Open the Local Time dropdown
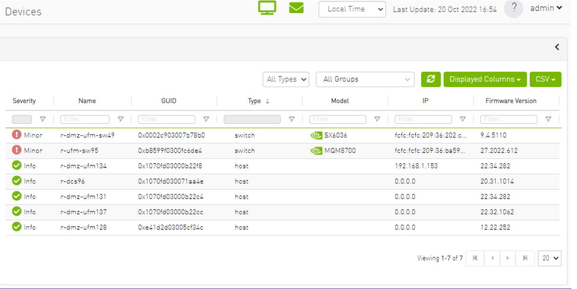Viewport: 577px width, 289px height. tap(353, 9)
